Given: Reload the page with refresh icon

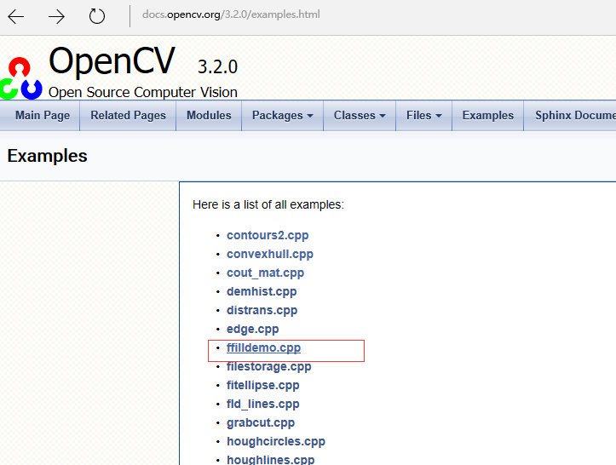Looking at the screenshot, I should coord(97,15).
